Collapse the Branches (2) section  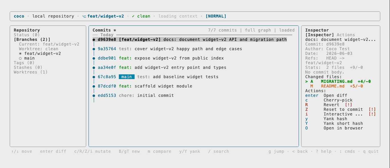[32, 40]
